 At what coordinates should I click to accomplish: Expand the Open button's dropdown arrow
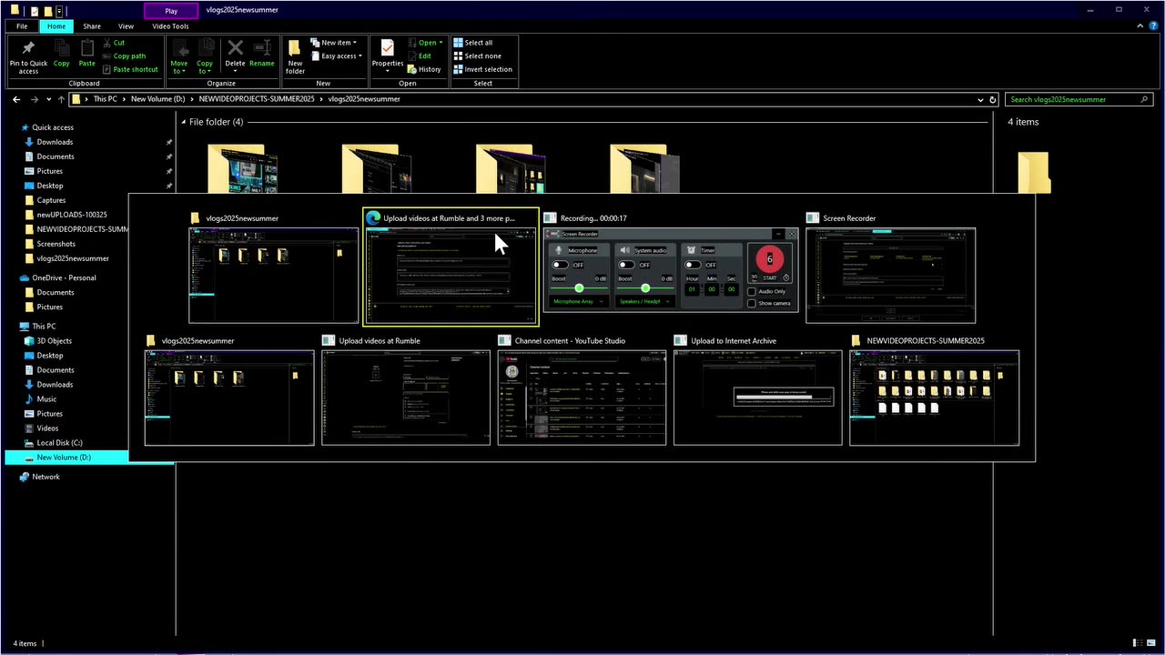click(x=441, y=43)
